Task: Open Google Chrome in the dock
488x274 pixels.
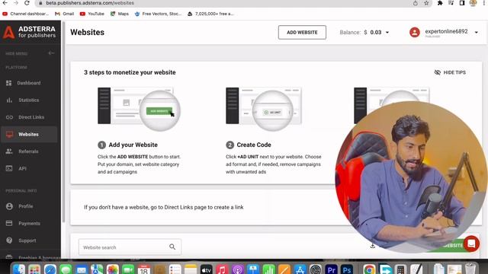Action: point(369,269)
